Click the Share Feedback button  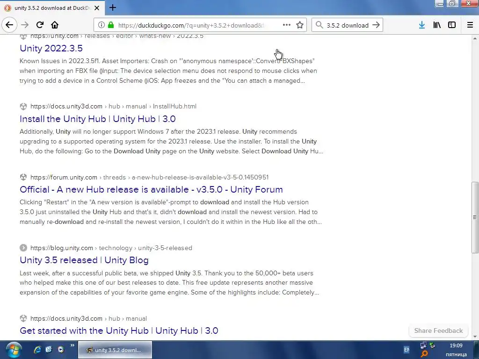[438, 330]
